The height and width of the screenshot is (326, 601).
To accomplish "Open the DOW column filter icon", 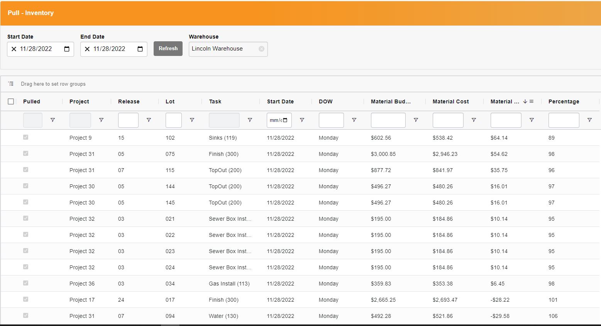I will (354, 120).
